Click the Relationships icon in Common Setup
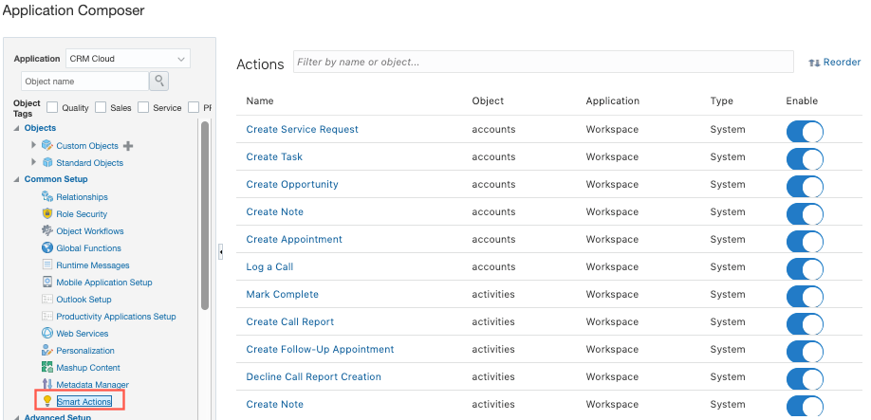Image resolution: width=871 pixels, height=420 pixels. [47, 197]
